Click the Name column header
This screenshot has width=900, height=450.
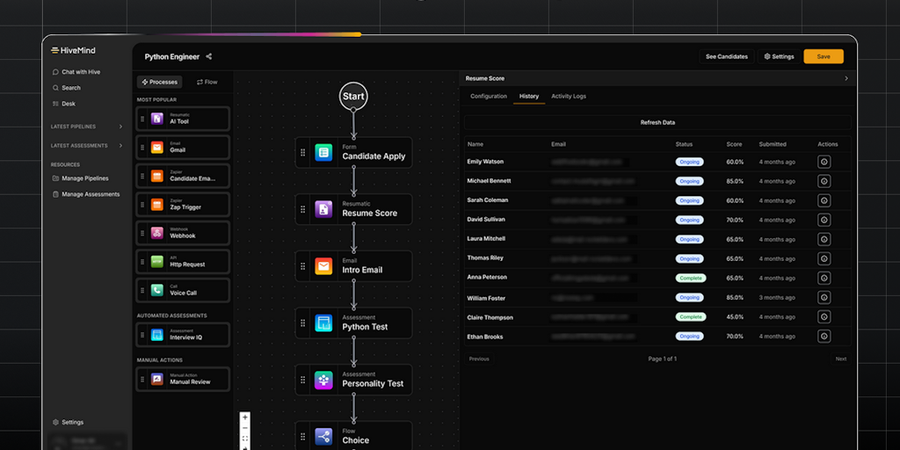pyautogui.click(x=475, y=145)
